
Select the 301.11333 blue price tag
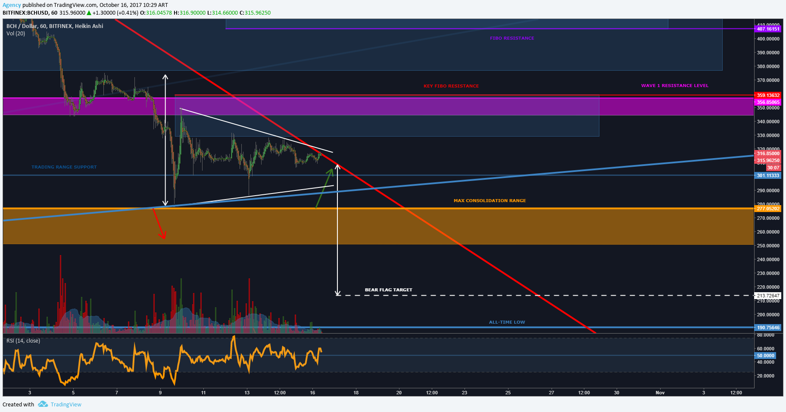pos(768,175)
